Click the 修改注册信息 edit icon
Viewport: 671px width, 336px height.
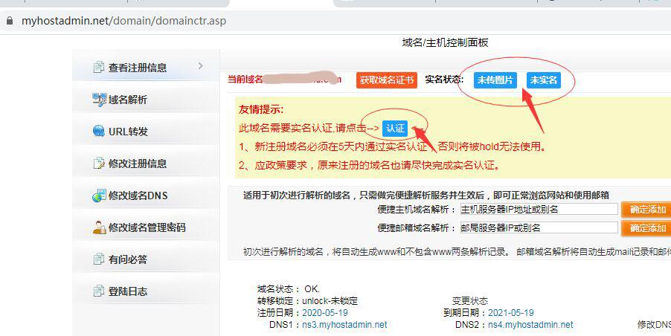click(x=99, y=163)
